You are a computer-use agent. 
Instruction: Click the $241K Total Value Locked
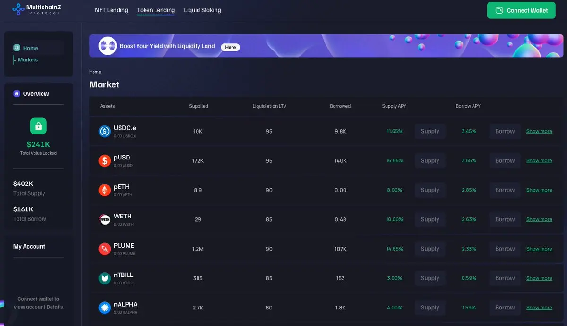(x=38, y=145)
